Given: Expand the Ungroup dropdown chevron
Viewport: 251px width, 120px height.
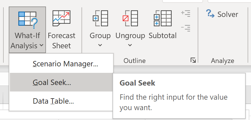Looking at the screenshot, I should (130, 45).
